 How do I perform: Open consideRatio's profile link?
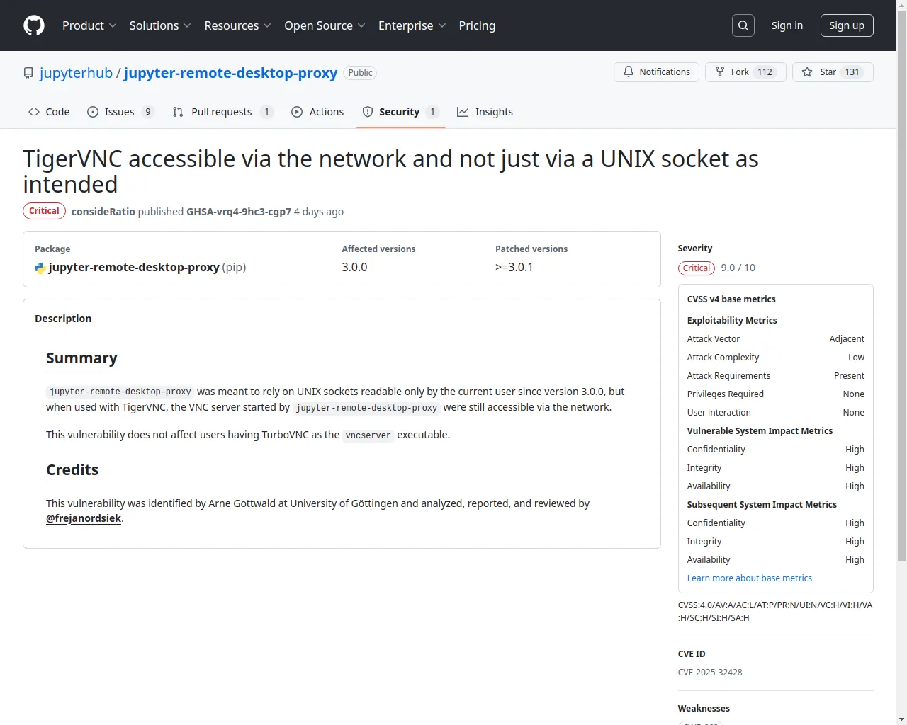click(x=103, y=212)
